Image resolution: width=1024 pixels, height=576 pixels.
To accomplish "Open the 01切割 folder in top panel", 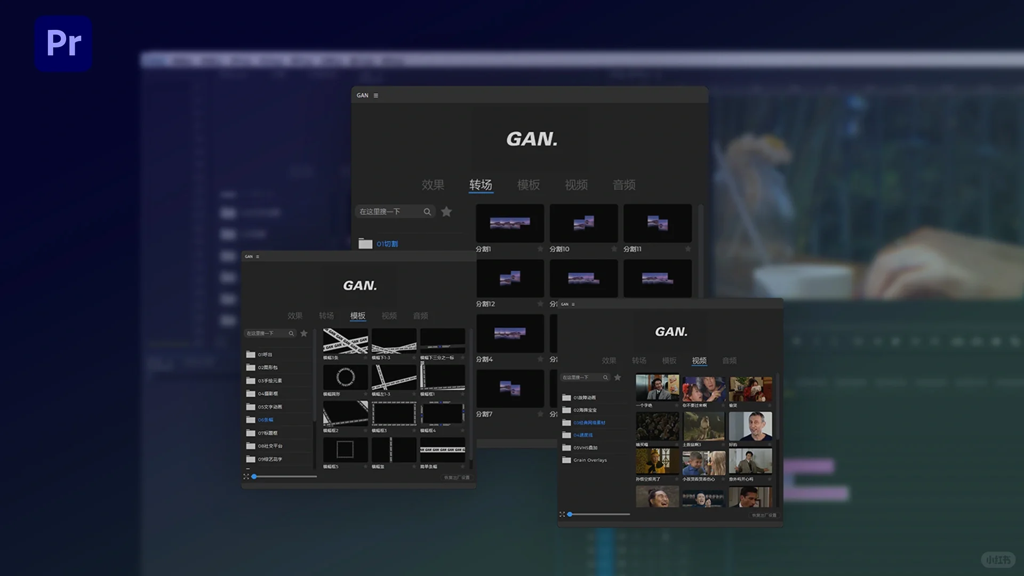I will [387, 244].
